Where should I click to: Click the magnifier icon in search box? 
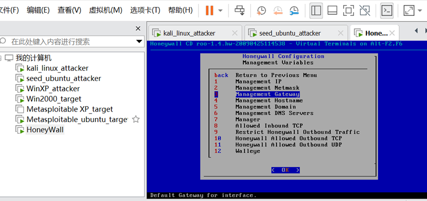pyautogui.click(x=3, y=41)
